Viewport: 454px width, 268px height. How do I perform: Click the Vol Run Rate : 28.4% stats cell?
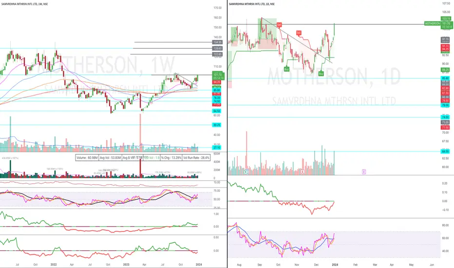point(196,157)
